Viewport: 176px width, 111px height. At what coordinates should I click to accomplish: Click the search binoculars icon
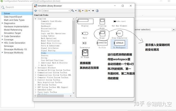point(73,10)
